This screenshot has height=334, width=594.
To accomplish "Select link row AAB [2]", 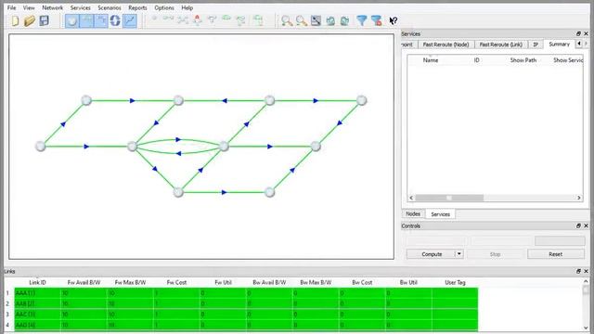I will pos(246,303).
